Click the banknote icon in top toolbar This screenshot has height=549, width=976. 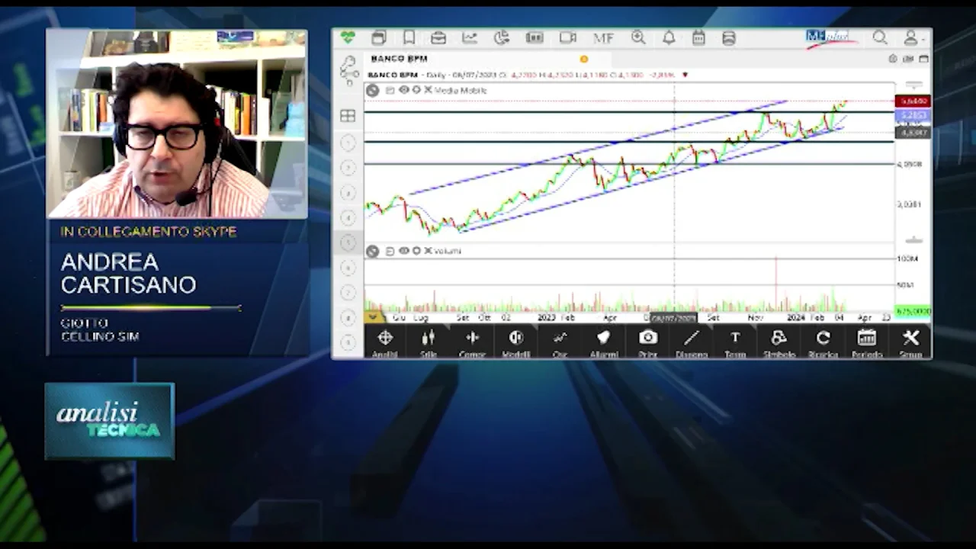[x=534, y=37]
